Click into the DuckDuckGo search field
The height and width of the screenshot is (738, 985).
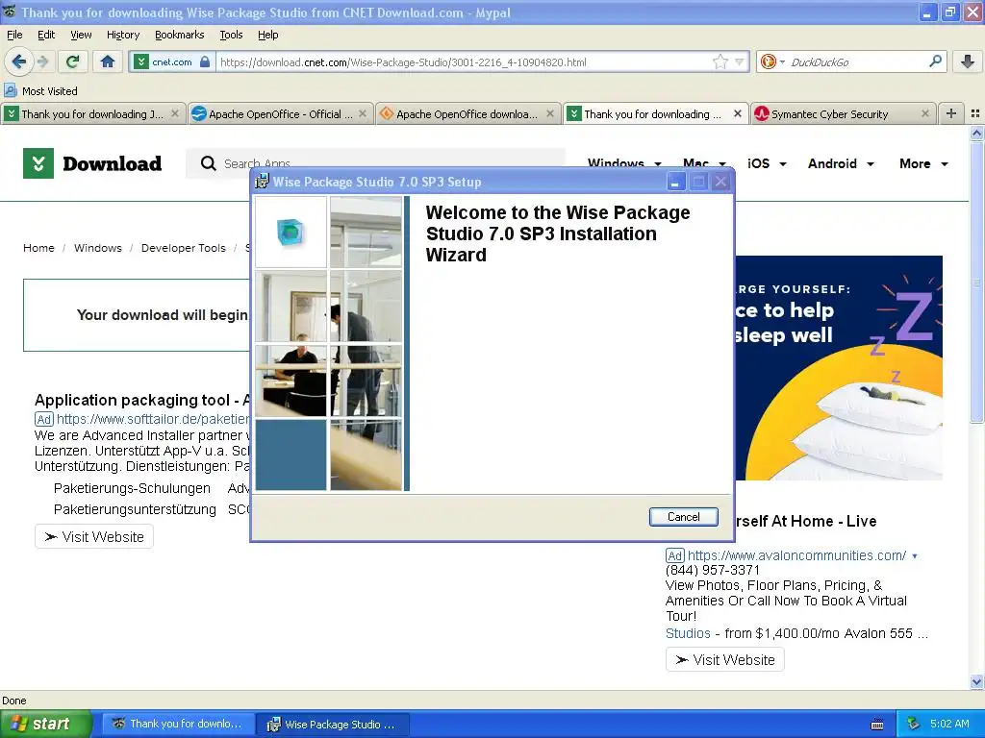(855, 61)
